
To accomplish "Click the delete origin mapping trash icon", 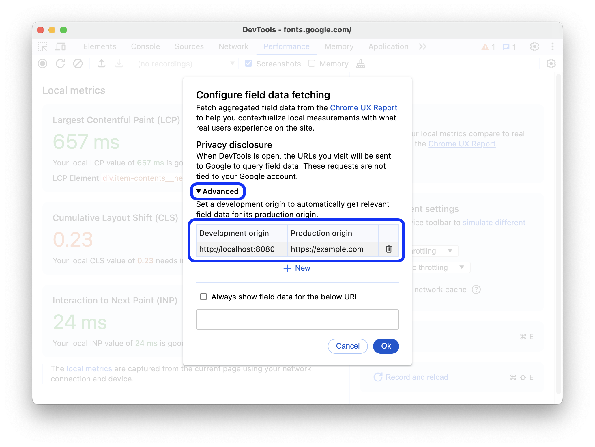I will coord(388,249).
